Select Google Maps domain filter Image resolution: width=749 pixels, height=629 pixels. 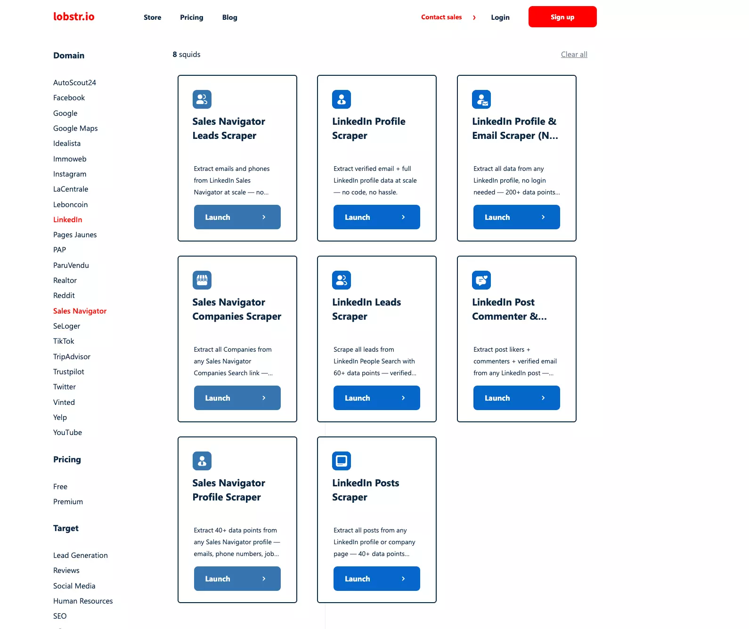point(75,129)
